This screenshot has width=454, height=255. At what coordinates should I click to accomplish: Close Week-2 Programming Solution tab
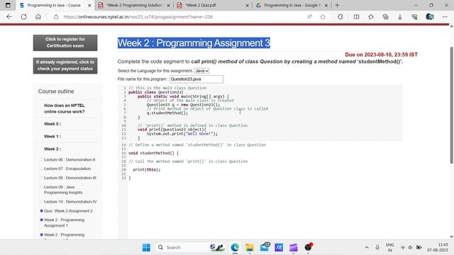(169, 5)
